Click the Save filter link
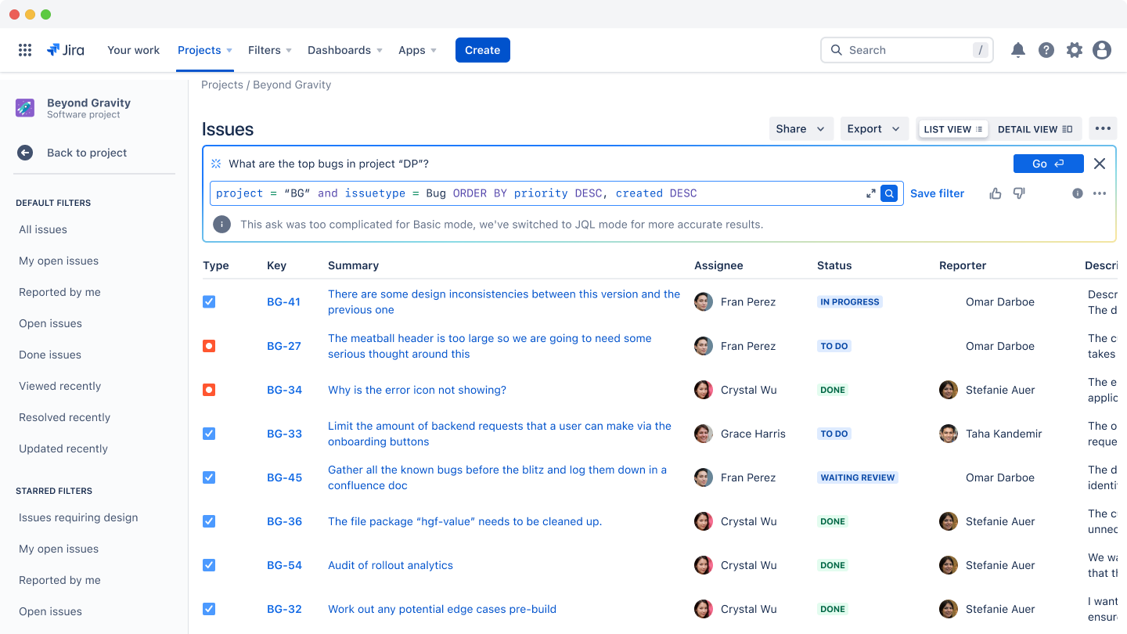Image resolution: width=1127 pixels, height=634 pixels. 937,193
